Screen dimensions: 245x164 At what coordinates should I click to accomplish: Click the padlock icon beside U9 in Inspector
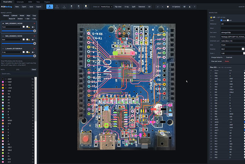coord(211,17)
